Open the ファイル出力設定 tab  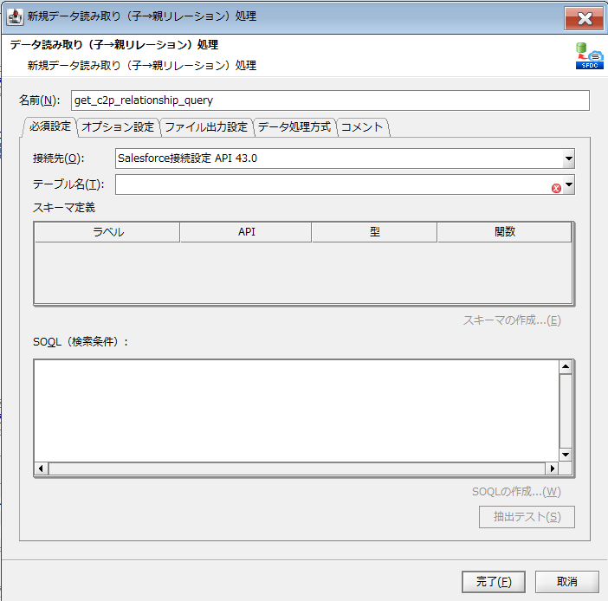coord(206,127)
